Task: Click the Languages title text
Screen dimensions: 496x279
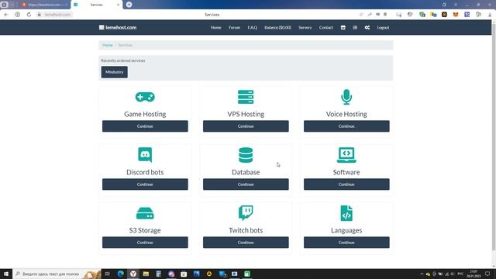Action: click(x=346, y=230)
